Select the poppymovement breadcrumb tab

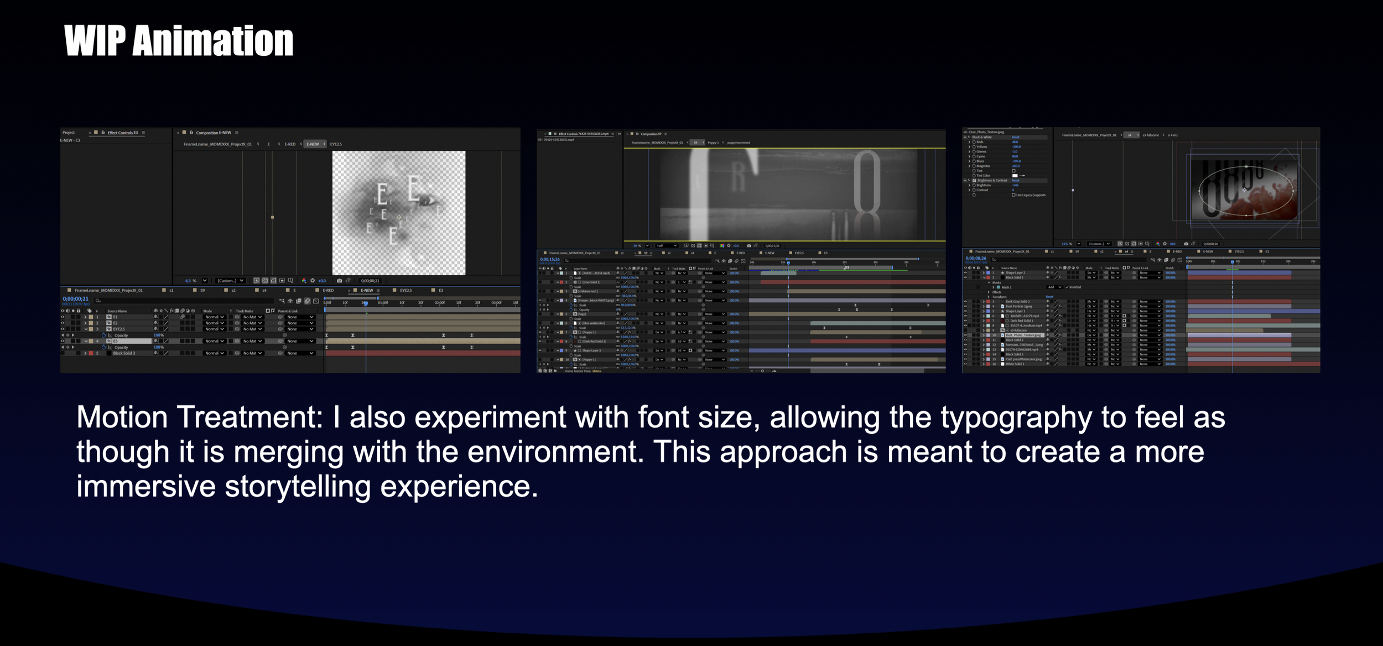tap(739, 143)
